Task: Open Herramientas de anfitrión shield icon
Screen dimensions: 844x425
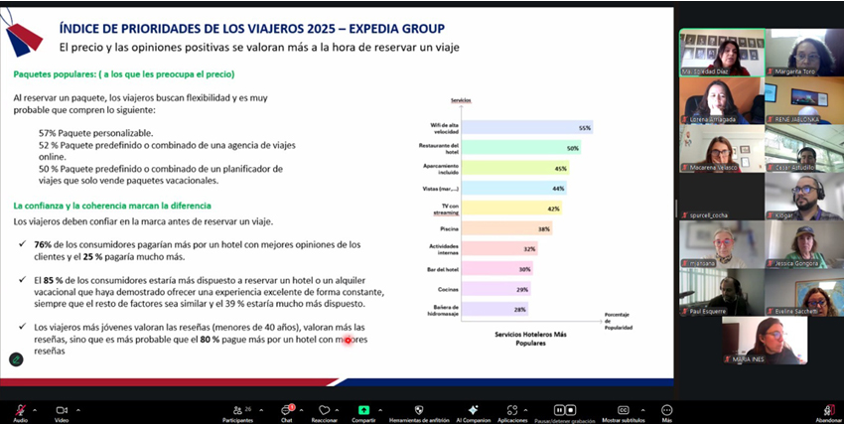Action: pyautogui.click(x=419, y=409)
